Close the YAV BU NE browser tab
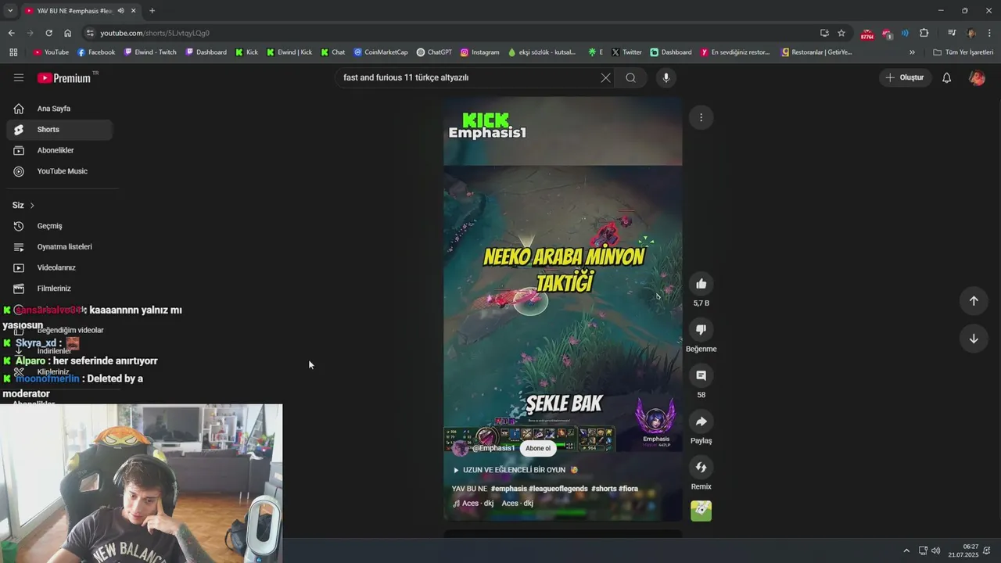This screenshot has height=563, width=1001. click(x=133, y=11)
